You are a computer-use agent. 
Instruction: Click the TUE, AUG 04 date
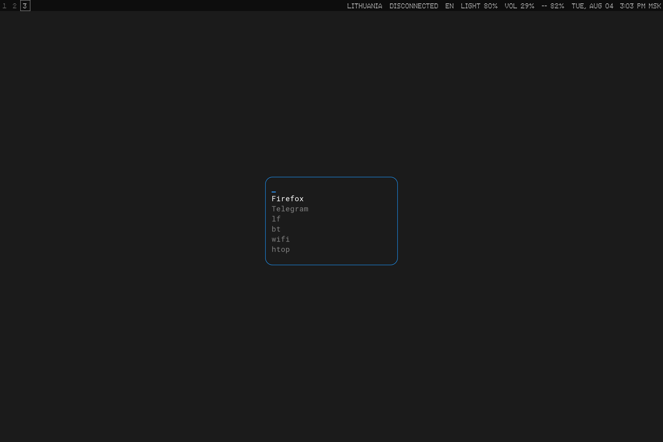(x=592, y=6)
